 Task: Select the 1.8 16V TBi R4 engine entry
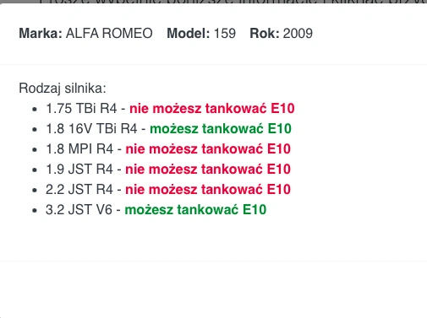click(91, 129)
